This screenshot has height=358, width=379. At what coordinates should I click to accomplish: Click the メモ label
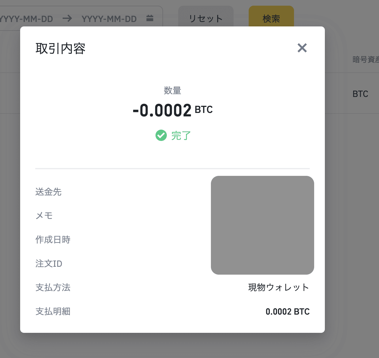[44, 215]
